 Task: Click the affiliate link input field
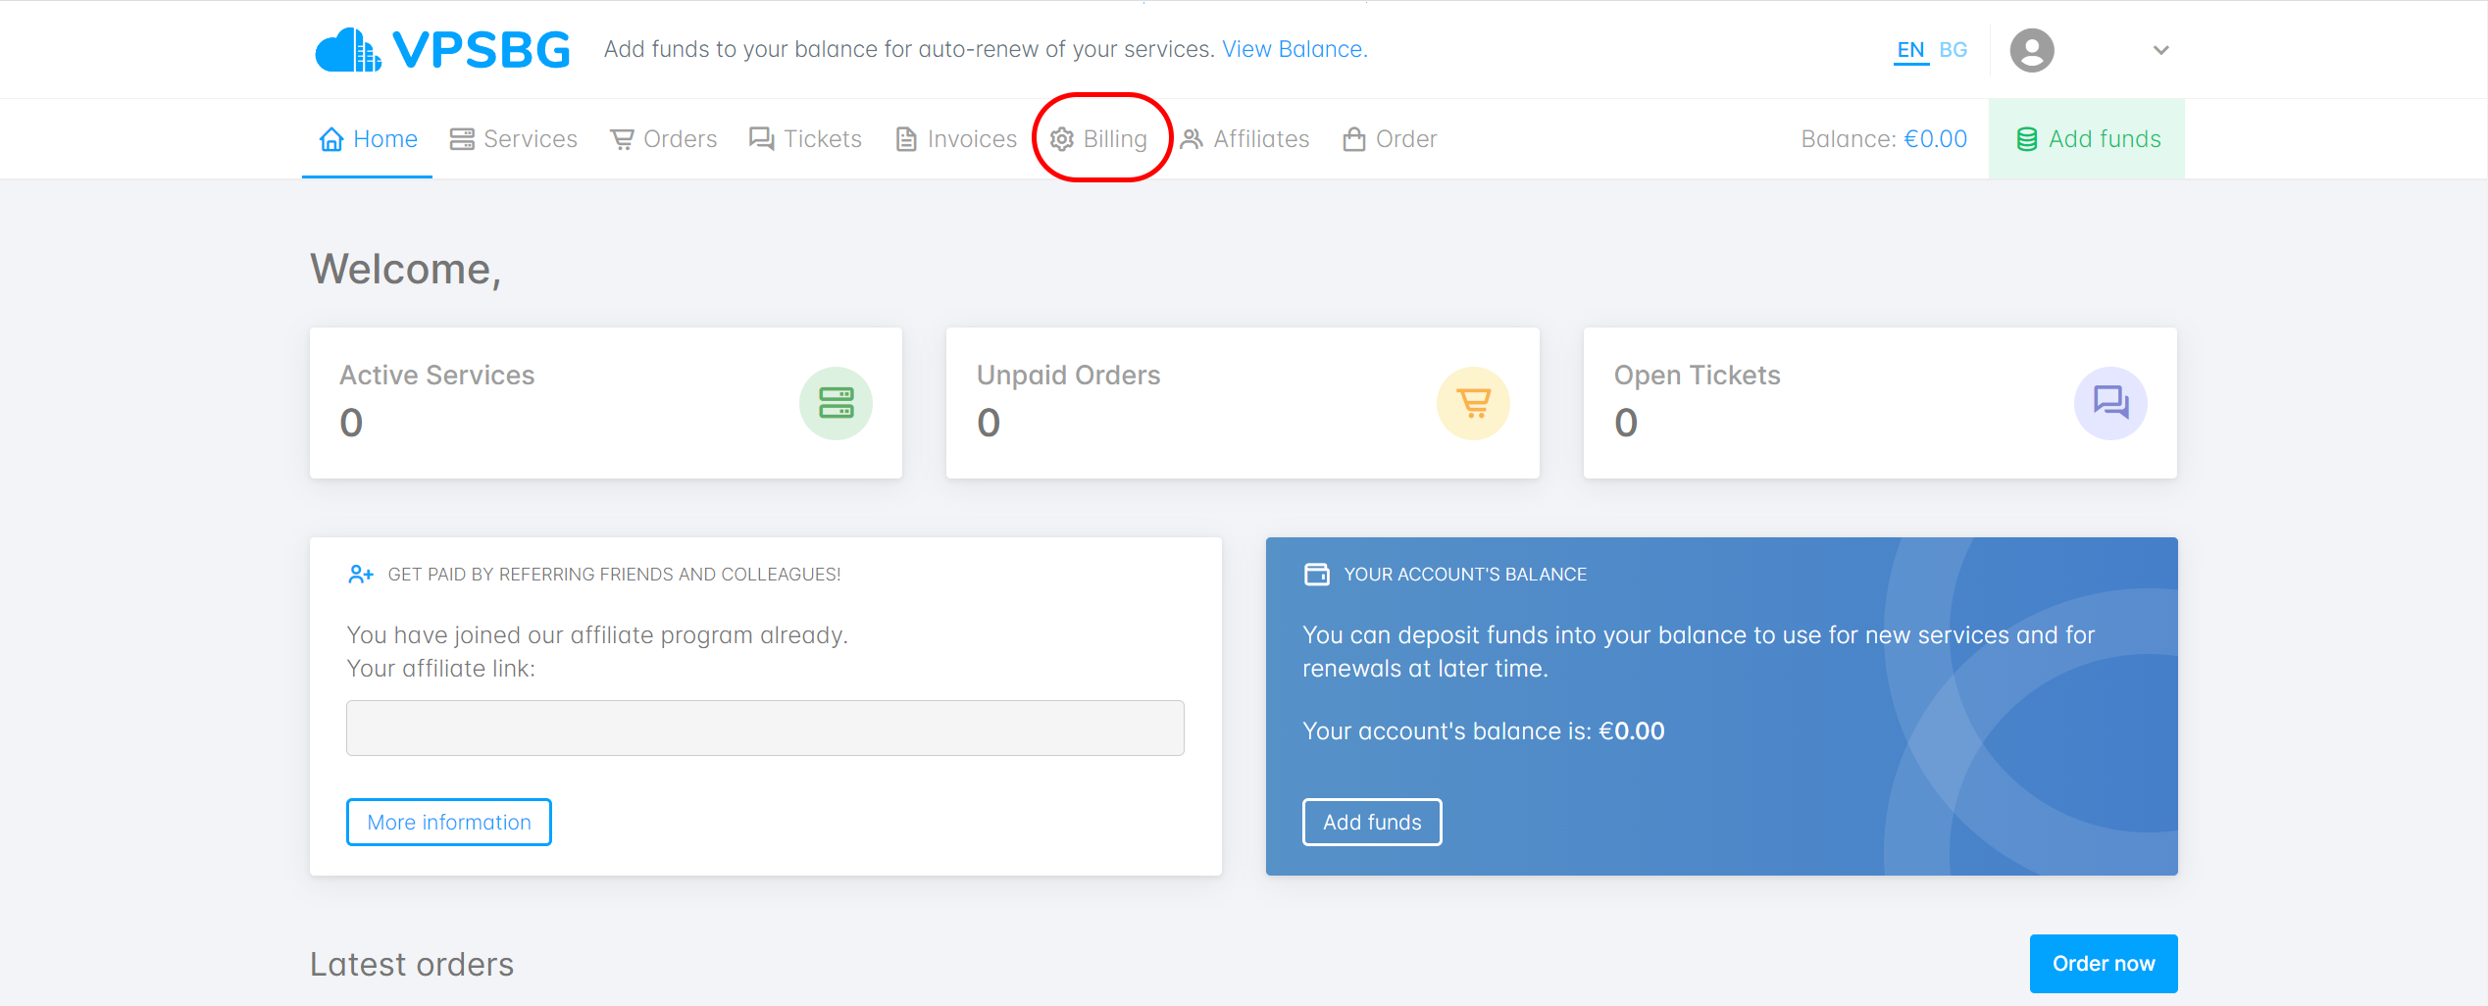coord(765,728)
